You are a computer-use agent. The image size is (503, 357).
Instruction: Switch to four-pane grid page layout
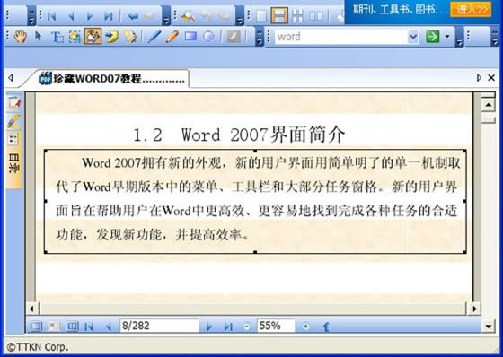[x=297, y=16]
